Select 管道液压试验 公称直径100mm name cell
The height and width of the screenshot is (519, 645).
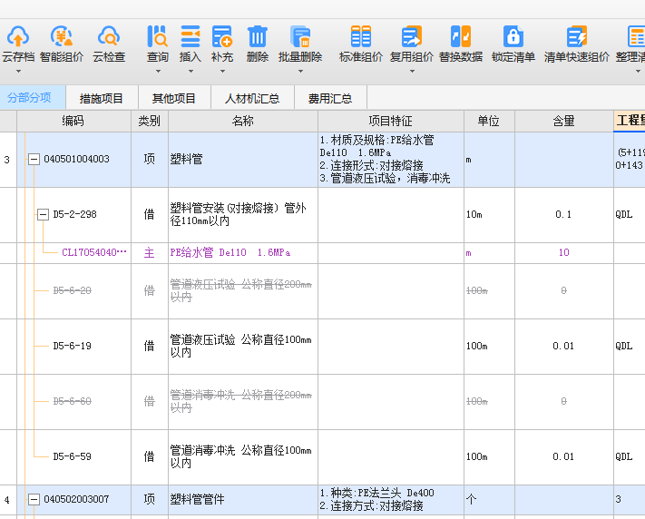coord(243,346)
